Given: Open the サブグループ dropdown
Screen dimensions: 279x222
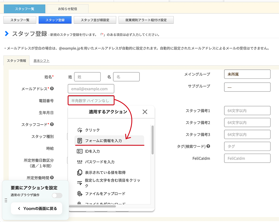Looking at the screenshot, I should click(x=247, y=87).
